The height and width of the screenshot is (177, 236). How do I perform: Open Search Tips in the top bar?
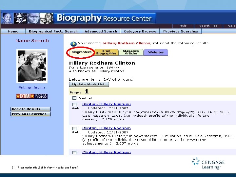(208, 26)
